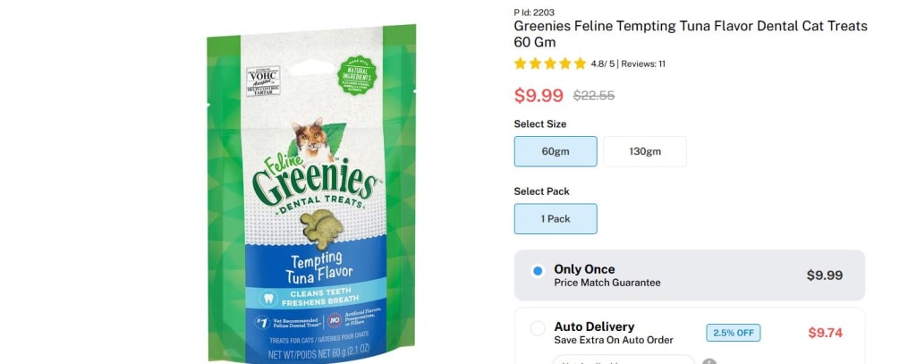Viewport: 916px width, 364px height.
Task: Open the Reviews: 11 link
Action: click(642, 64)
